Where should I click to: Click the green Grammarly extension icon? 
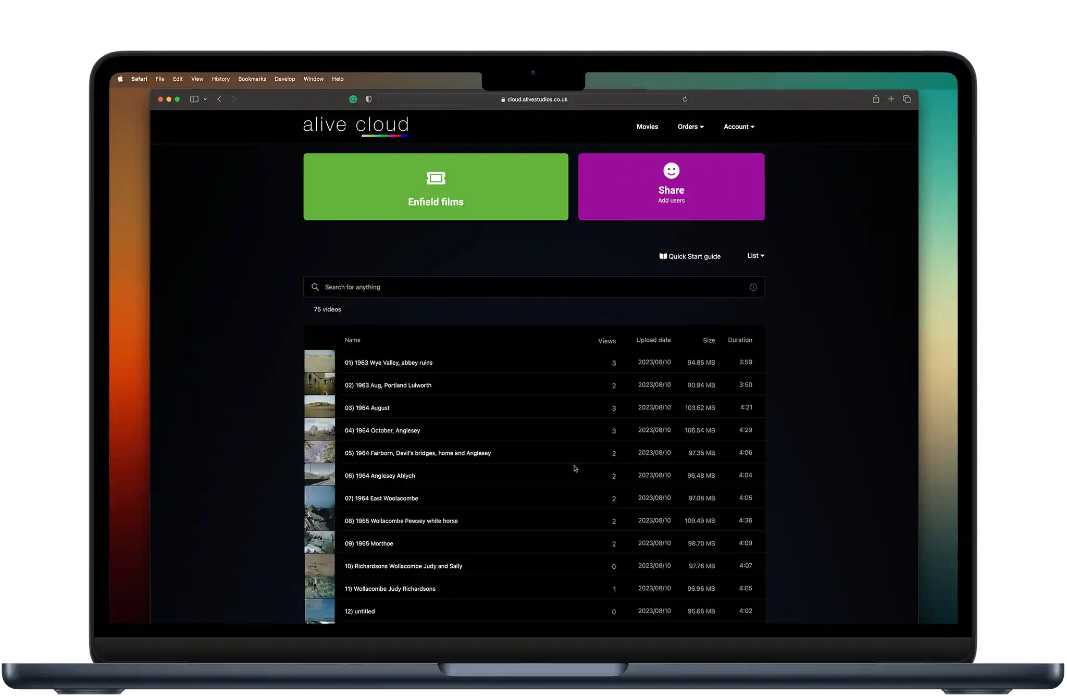click(x=353, y=99)
